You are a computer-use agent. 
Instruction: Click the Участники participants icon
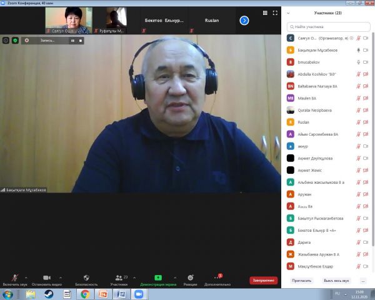coord(119,278)
